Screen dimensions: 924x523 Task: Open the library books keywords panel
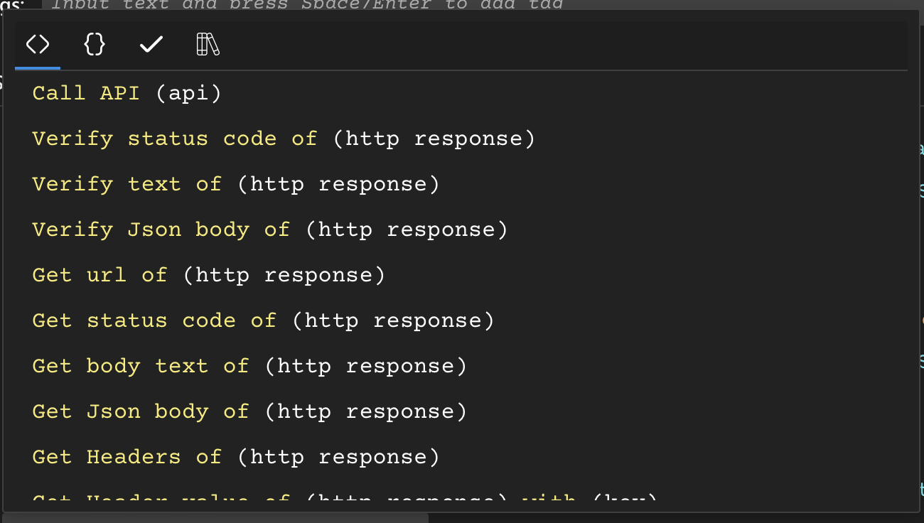pyautogui.click(x=207, y=44)
